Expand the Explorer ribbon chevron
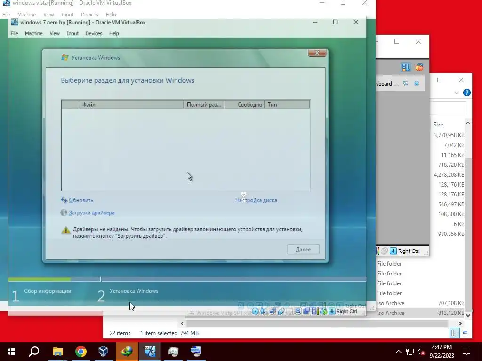The width and height of the screenshot is (482, 361). pos(457,93)
